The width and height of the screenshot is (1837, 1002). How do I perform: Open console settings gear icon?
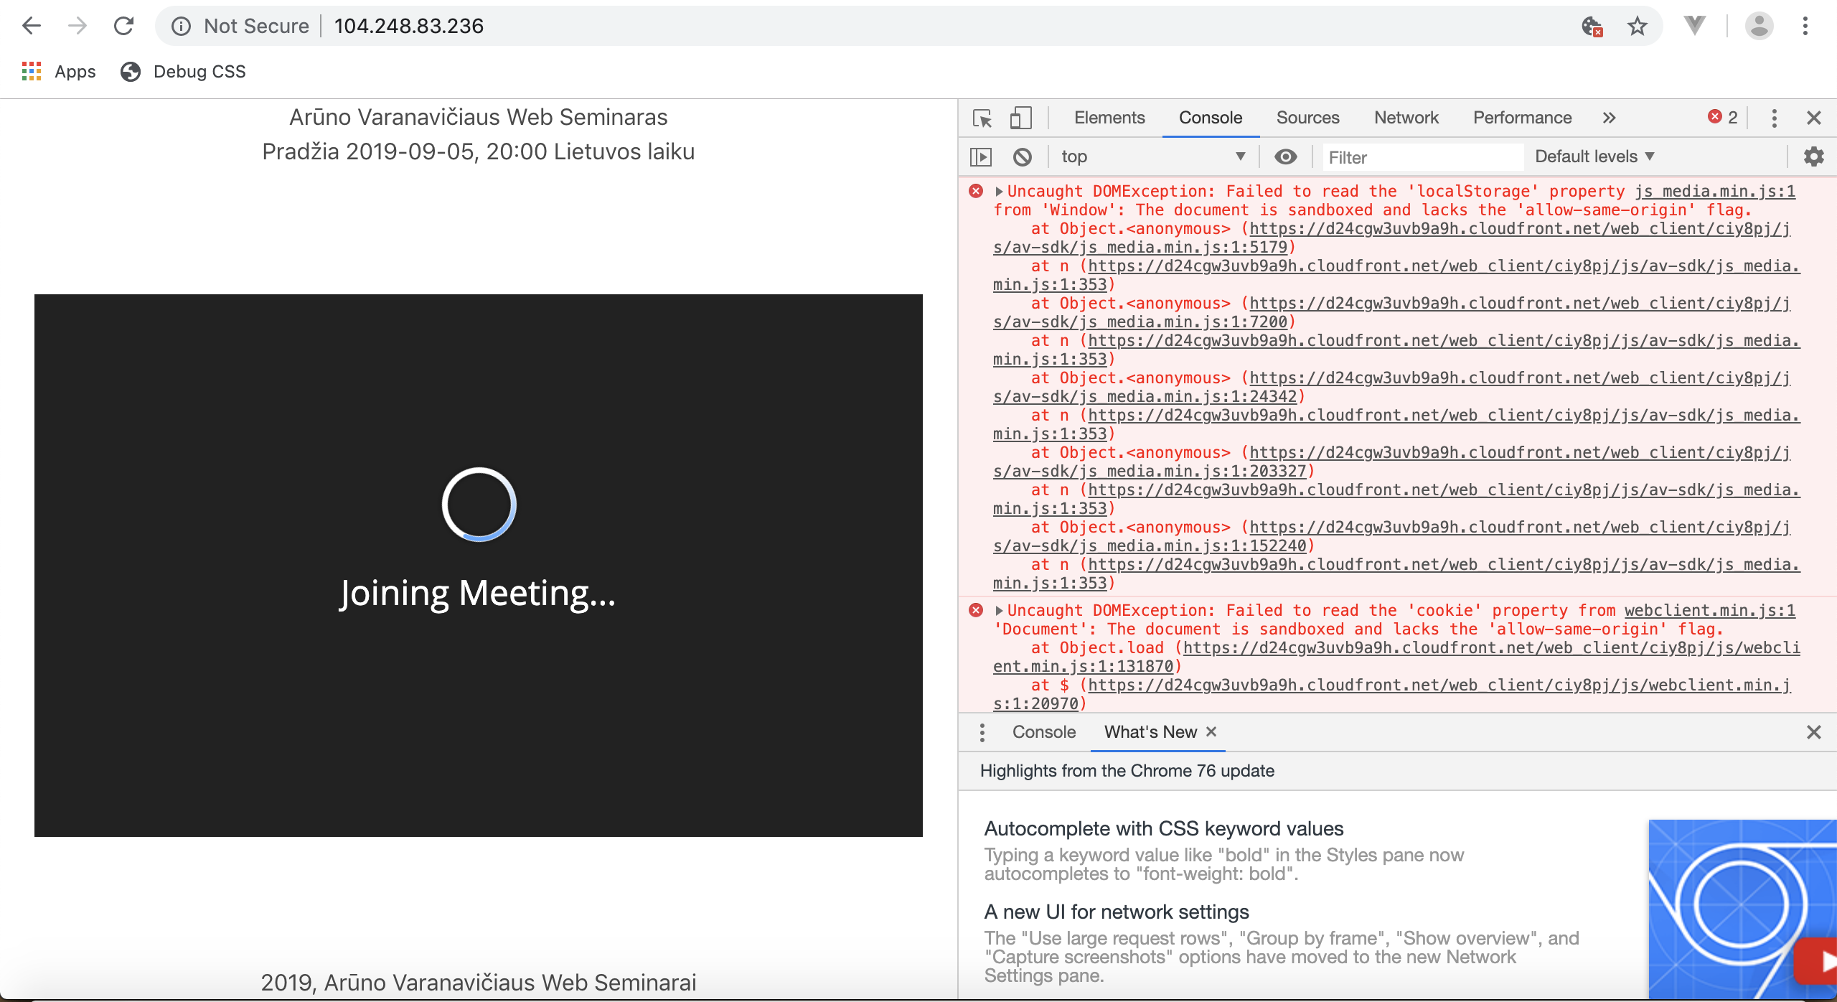point(1813,156)
